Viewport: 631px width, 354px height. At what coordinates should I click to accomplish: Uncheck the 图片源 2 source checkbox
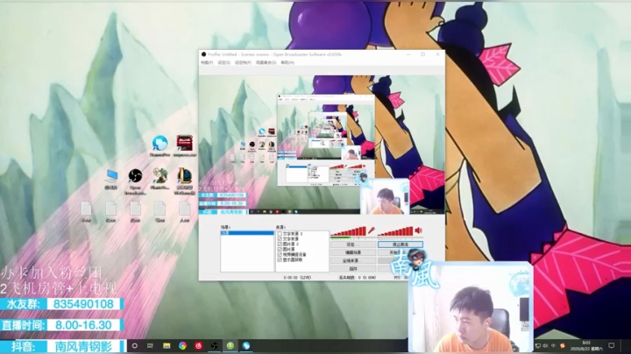[280, 244]
